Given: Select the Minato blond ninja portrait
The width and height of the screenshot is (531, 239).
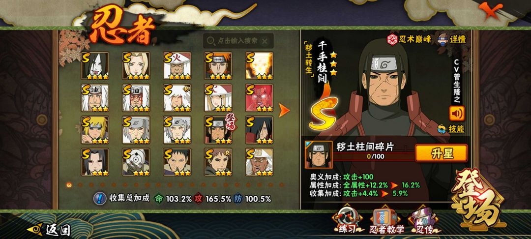Looking at the screenshot, I should pyautogui.click(x=95, y=130).
